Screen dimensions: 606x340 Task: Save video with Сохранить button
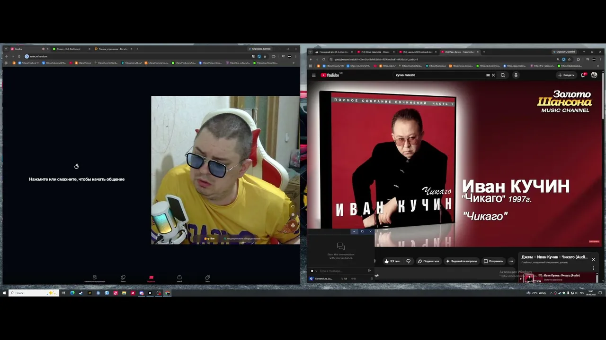pyautogui.click(x=493, y=261)
